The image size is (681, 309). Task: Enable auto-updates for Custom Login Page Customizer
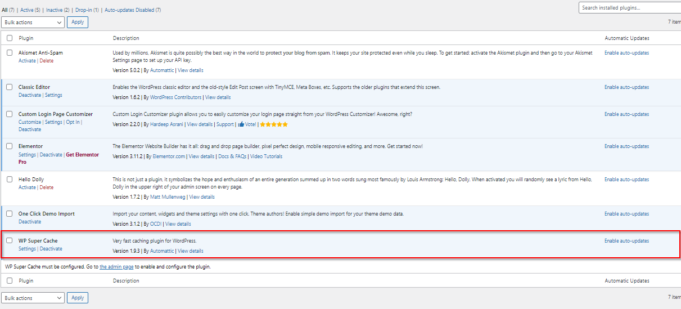(626, 114)
